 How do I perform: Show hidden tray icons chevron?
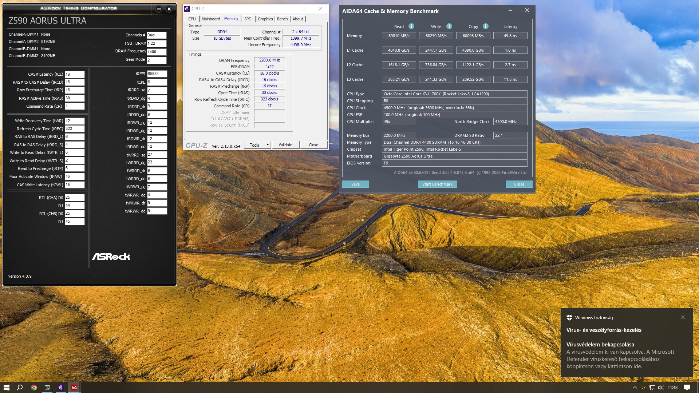point(635,388)
